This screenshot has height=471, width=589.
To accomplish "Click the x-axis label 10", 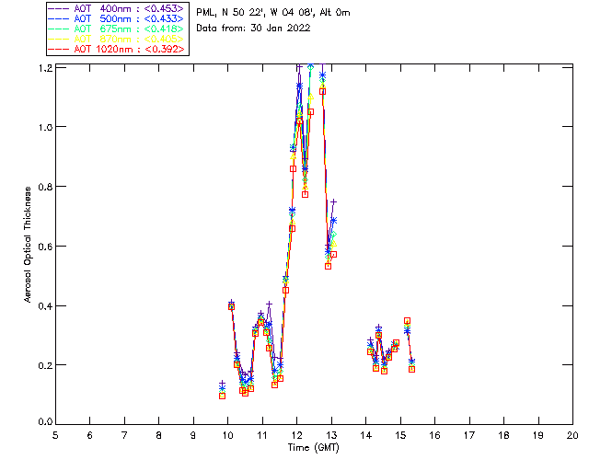I will click(x=227, y=435).
